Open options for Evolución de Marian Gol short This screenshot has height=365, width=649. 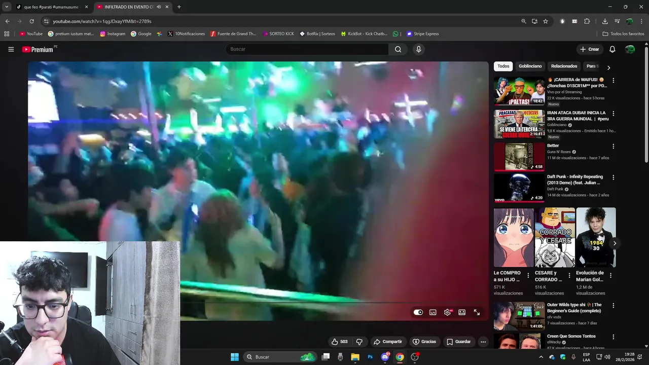coord(610,276)
